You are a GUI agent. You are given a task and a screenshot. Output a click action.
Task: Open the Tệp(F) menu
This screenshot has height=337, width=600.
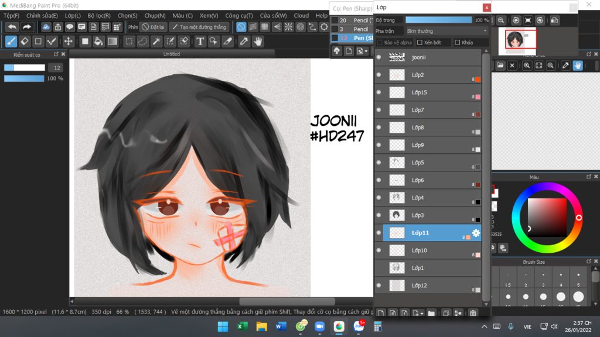[x=12, y=16]
